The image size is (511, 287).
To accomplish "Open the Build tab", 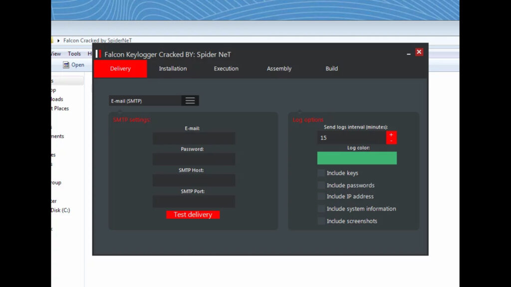I will (331, 69).
